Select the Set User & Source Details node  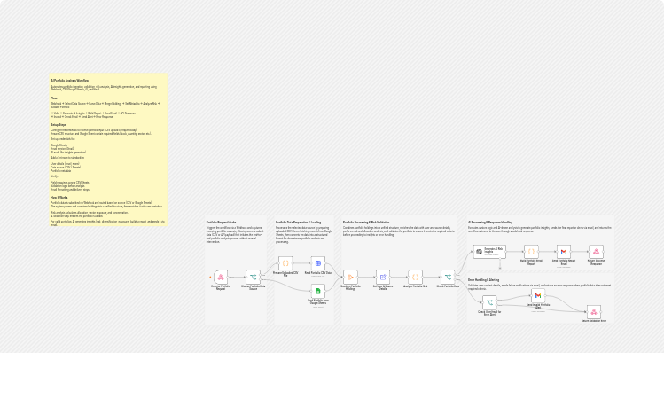[x=383, y=277]
